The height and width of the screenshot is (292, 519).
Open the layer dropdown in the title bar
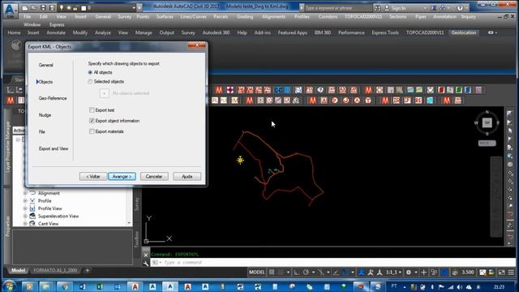point(134,7)
